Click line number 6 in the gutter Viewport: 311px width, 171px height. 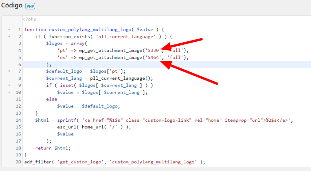pos(19,64)
